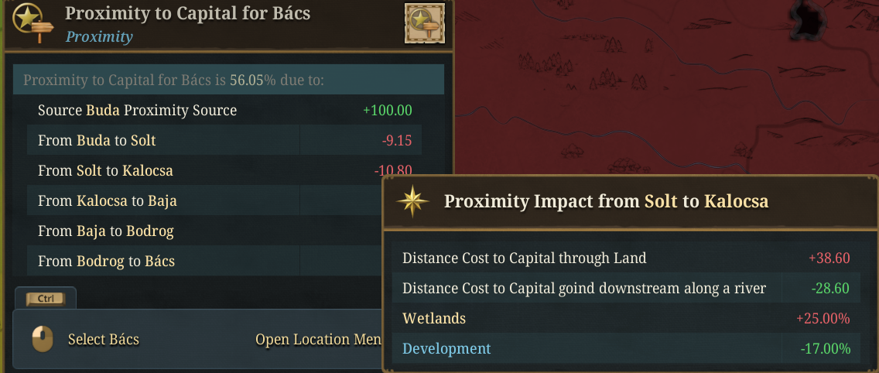
Task: Click the Ctrl key badge
Action: 46,299
